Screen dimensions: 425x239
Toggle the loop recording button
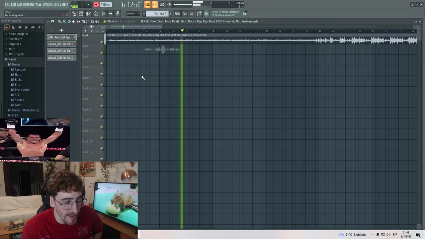(x=162, y=4)
